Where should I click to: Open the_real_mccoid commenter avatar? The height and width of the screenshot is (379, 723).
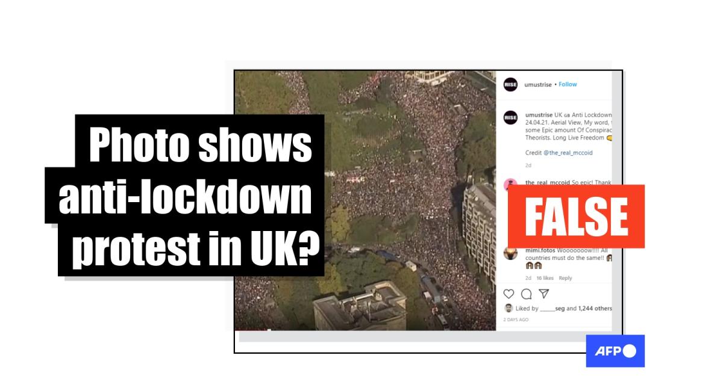click(510, 185)
